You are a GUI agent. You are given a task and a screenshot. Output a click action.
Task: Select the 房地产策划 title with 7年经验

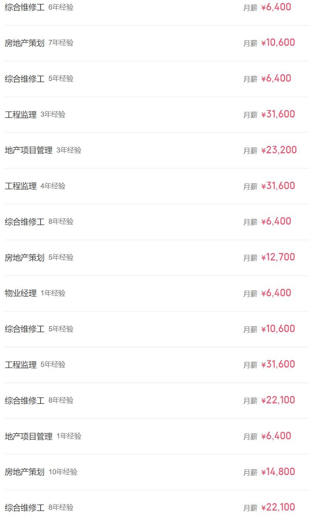coord(24,43)
